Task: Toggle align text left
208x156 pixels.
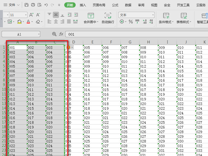Action: point(49,21)
